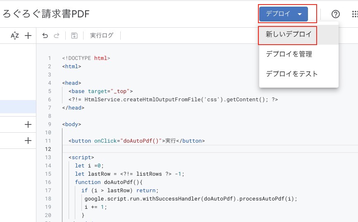Click the 'if (i > lastRow) return;' line
Viewport: 358px width, 222px height.
tap(120, 191)
